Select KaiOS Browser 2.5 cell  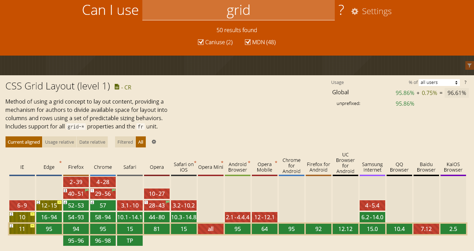coord(453,229)
